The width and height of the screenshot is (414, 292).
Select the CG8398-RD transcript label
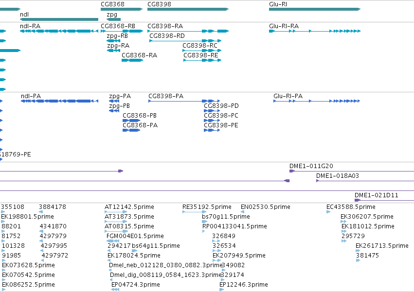tap(167, 36)
